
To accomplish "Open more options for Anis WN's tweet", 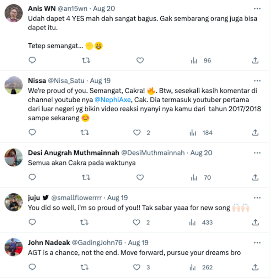I will [x=257, y=9].
